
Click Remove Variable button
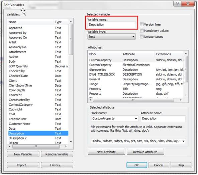click(57, 154)
